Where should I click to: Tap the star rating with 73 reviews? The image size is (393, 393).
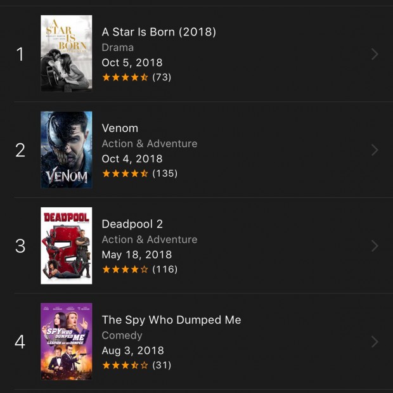[136, 77]
